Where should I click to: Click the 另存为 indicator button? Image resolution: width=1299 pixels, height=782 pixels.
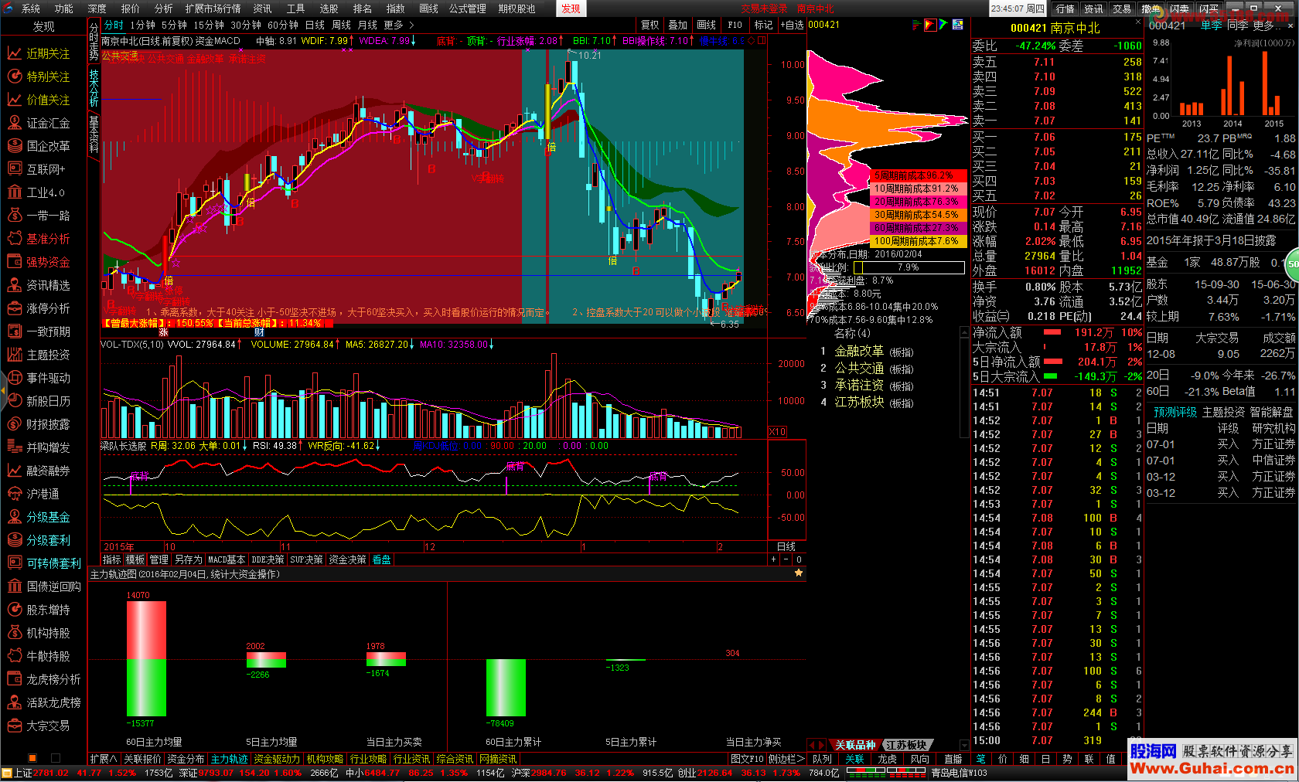pos(188,559)
